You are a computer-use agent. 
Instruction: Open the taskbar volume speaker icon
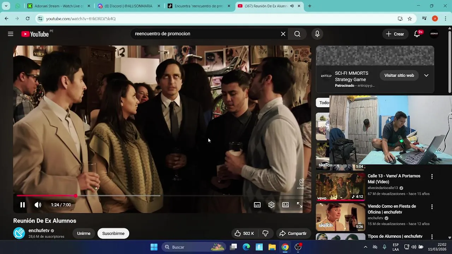[414, 247]
